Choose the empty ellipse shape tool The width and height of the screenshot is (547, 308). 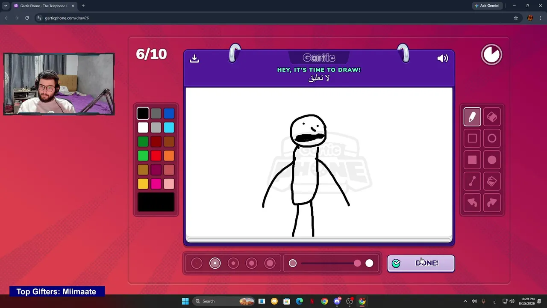tap(492, 138)
